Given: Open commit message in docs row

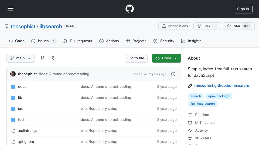Looking at the screenshot, I should coord(106,87).
